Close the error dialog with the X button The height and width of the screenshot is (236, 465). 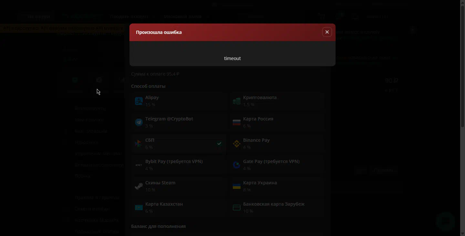[x=327, y=32]
